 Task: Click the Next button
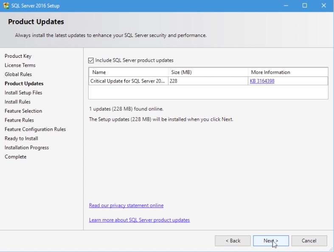coord(271,241)
